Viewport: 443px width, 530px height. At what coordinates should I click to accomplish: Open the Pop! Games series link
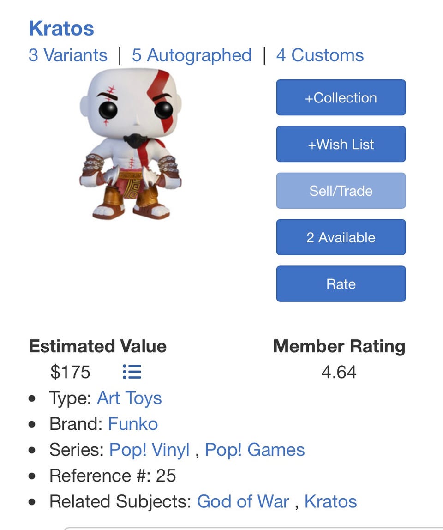(255, 450)
